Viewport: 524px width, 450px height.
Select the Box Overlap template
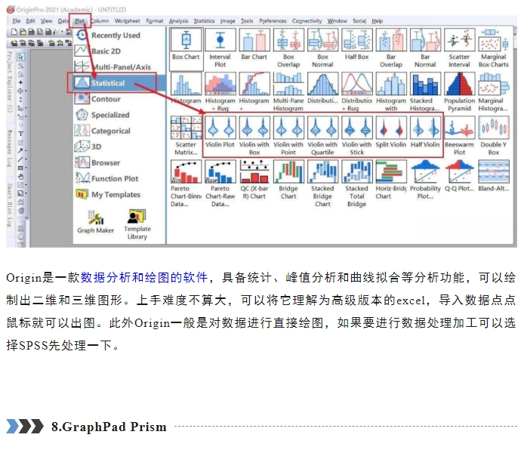288,49
